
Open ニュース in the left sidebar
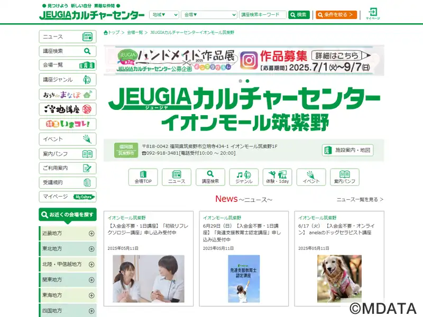[68, 36]
